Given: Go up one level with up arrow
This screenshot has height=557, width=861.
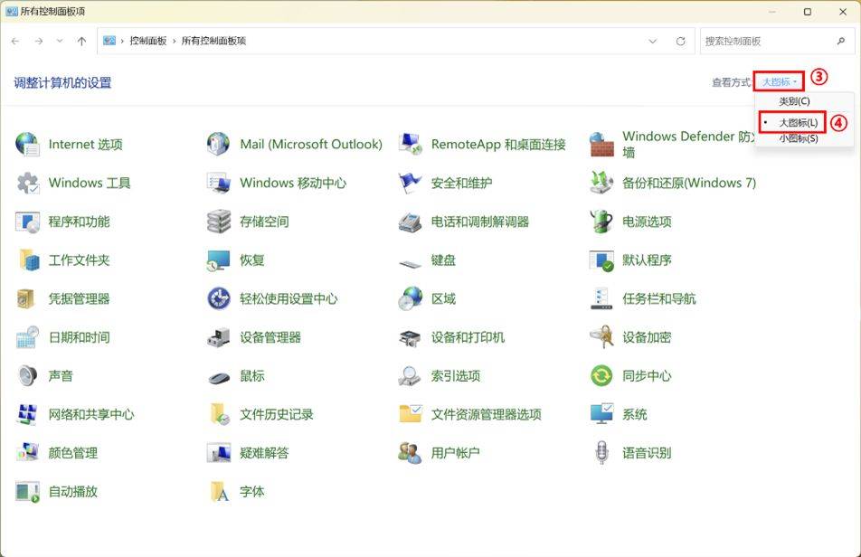Looking at the screenshot, I should click(x=81, y=41).
